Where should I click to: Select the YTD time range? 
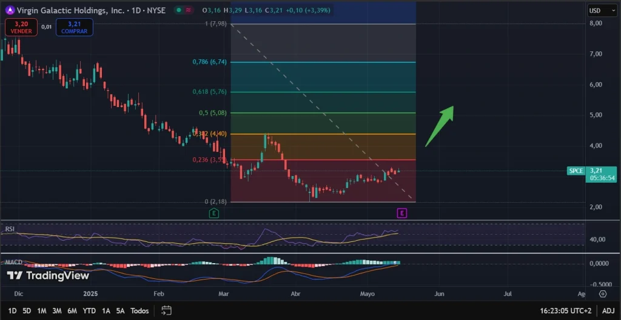click(x=89, y=311)
